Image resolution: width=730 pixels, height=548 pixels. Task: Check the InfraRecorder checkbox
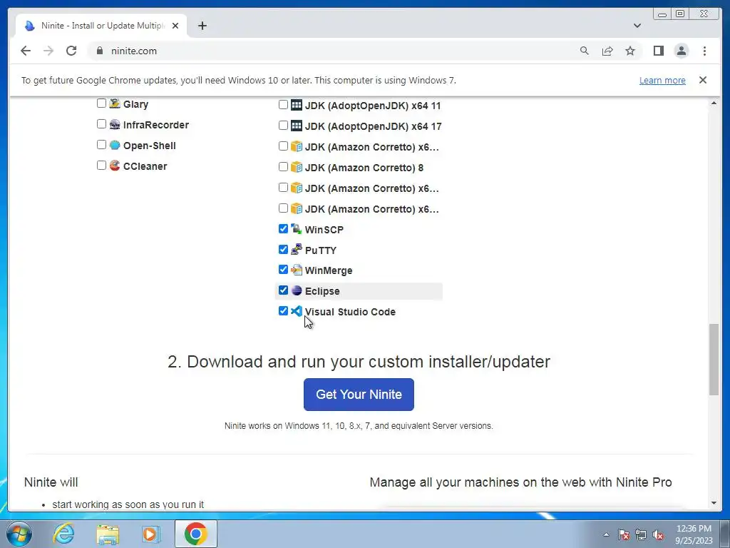[101, 124]
